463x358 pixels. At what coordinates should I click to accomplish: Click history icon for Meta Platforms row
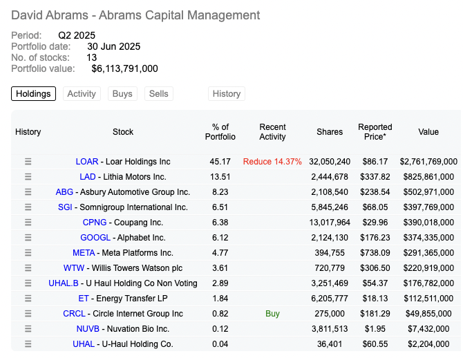[28, 253]
